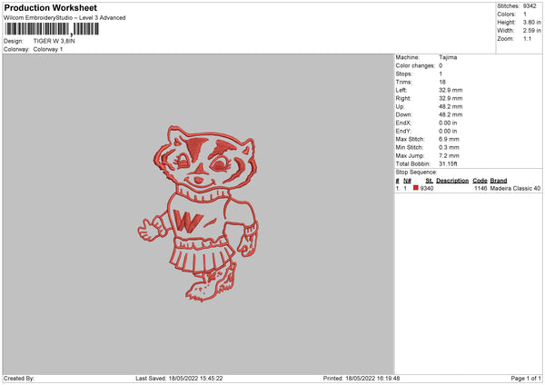
Task: Click the 'Page 1 of 1' indicator
Action: click(x=526, y=379)
